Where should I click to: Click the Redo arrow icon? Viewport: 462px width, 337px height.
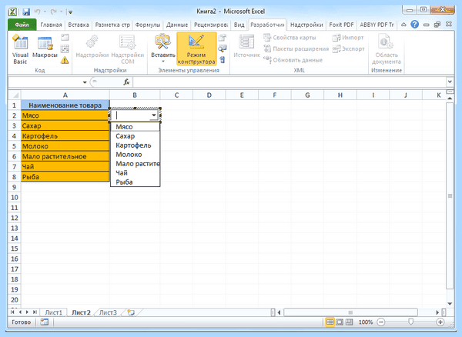coord(53,12)
